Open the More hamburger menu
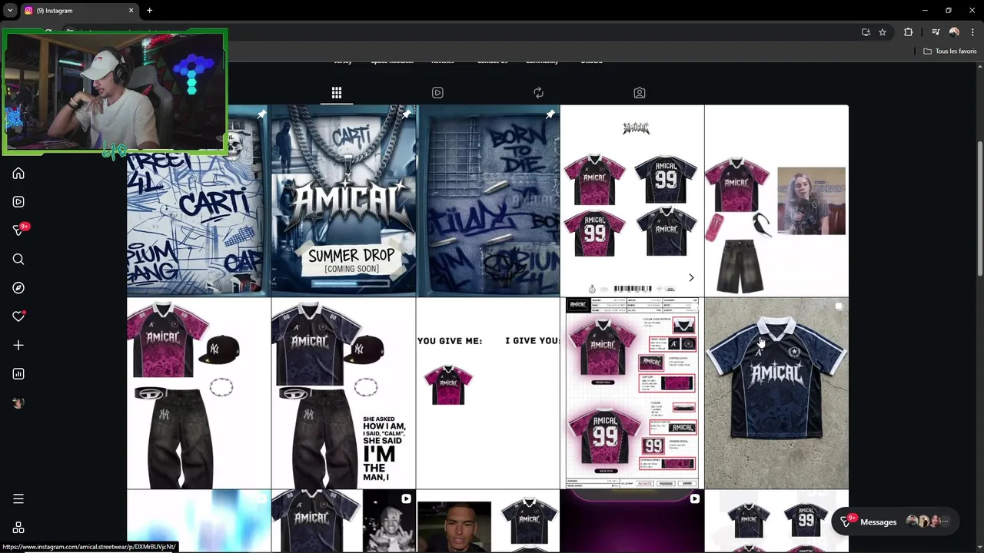984x553 pixels. point(18,499)
